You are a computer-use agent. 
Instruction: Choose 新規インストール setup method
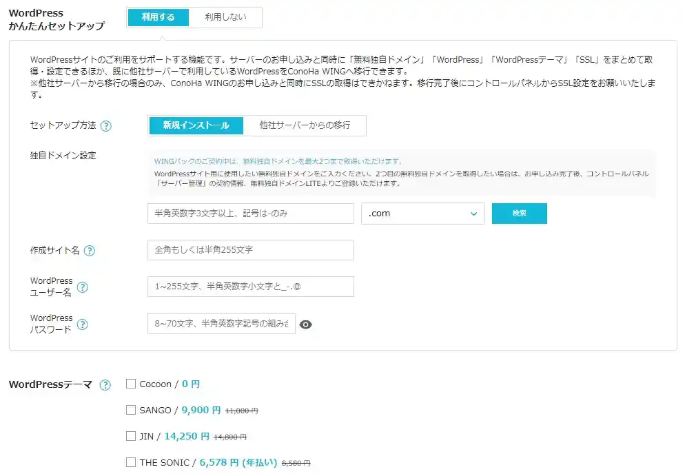pos(197,125)
